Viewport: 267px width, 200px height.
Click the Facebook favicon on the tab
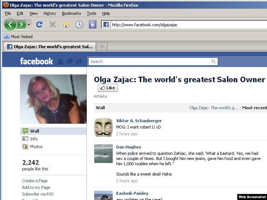[10, 47]
